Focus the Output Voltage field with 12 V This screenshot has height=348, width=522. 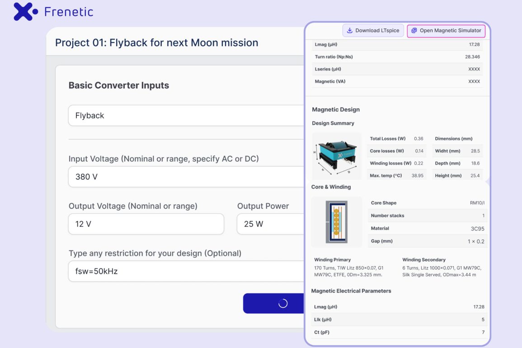pyautogui.click(x=146, y=224)
